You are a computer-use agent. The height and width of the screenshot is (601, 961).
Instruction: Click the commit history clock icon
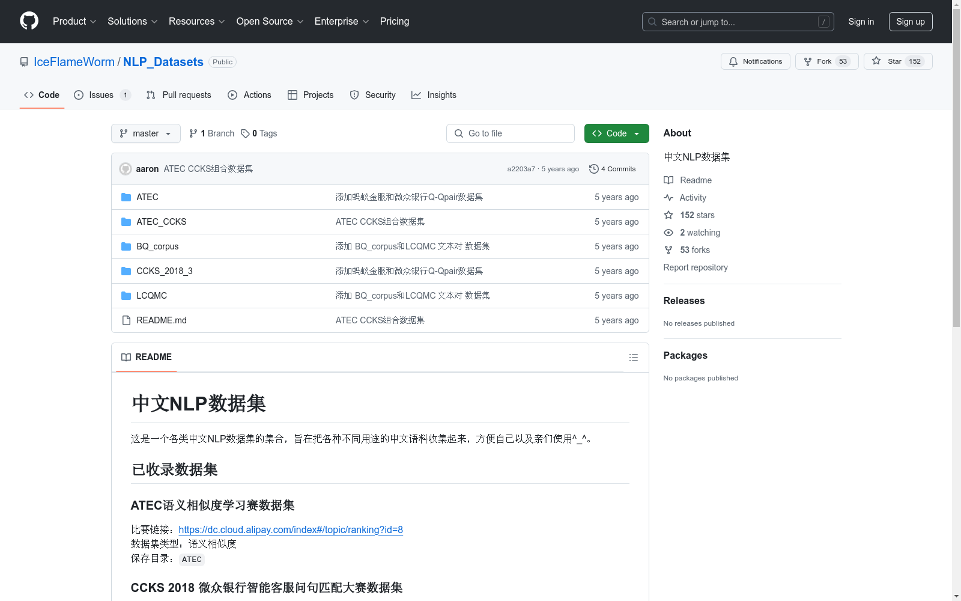coord(594,169)
